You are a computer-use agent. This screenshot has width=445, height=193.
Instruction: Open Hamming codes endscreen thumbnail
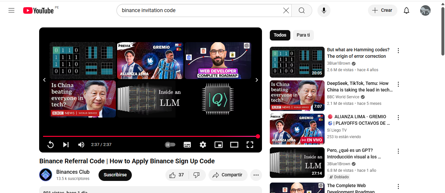click(83, 60)
